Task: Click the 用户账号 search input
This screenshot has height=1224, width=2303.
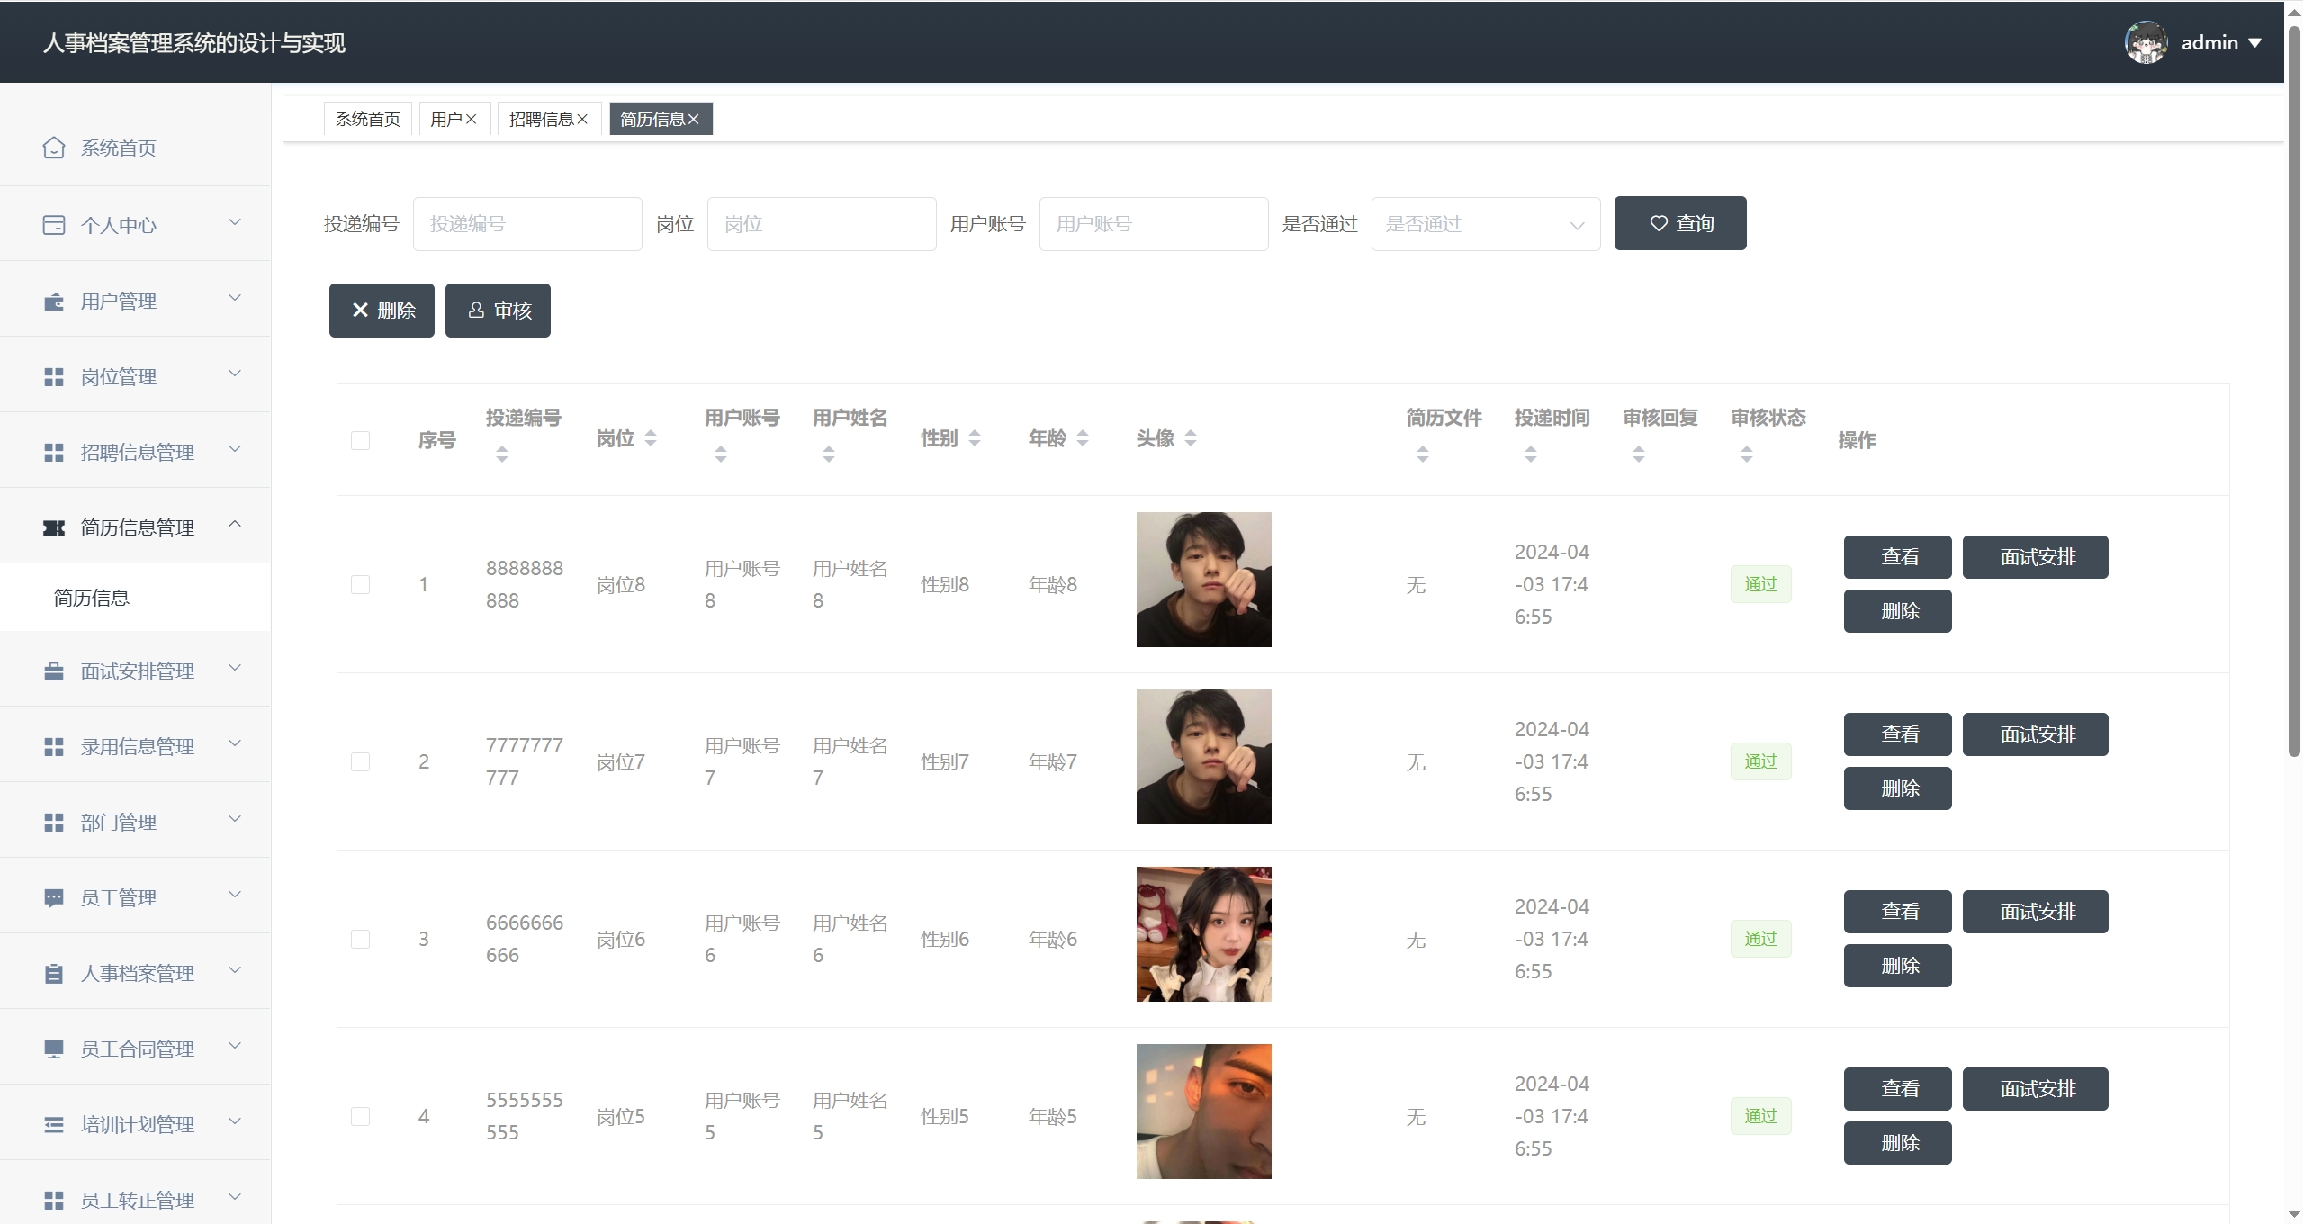Action: coord(1154,224)
